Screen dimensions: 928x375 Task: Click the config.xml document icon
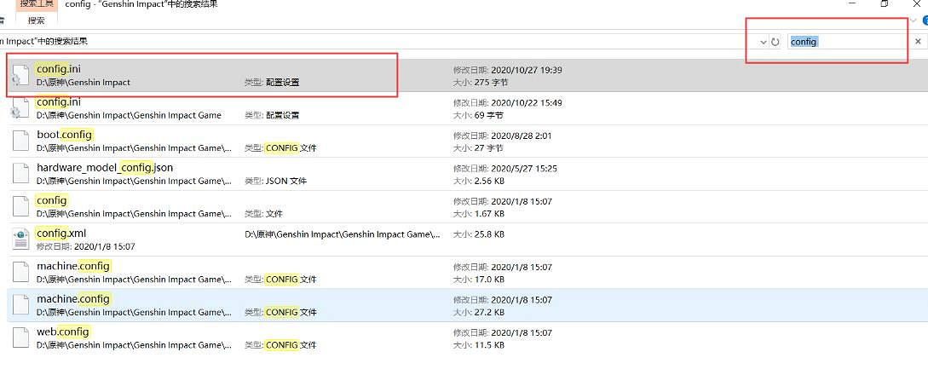(20, 239)
